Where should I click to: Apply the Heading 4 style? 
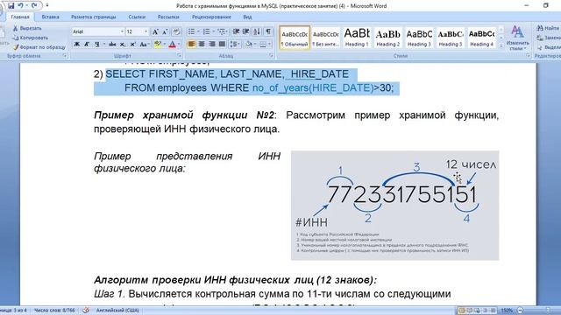(x=481, y=38)
